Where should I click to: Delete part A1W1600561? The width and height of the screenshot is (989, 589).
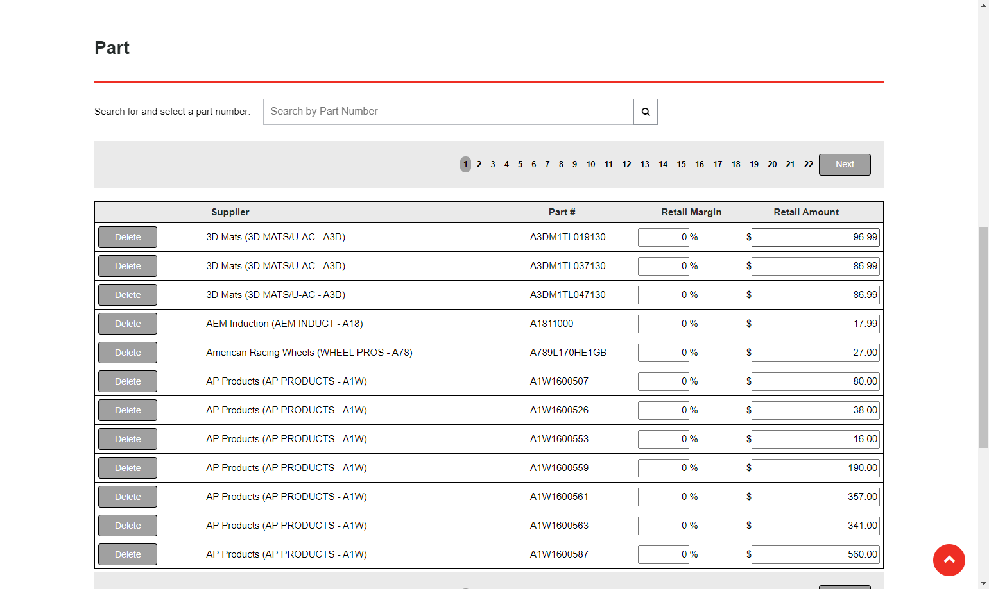tap(128, 497)
